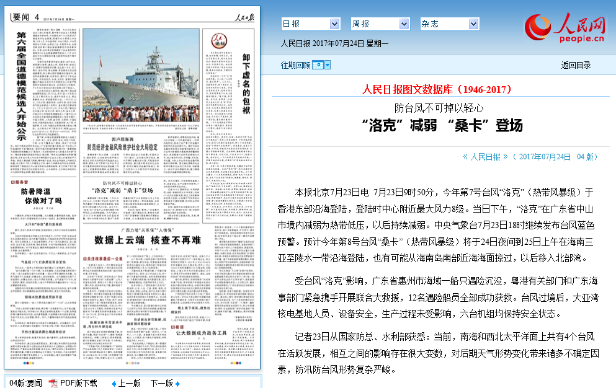The width and height of the screenshot is (616, 388).
Task: Click the large article headline “洛克”减弱 “桑卡”登场
Action: [x=442, y=126]
